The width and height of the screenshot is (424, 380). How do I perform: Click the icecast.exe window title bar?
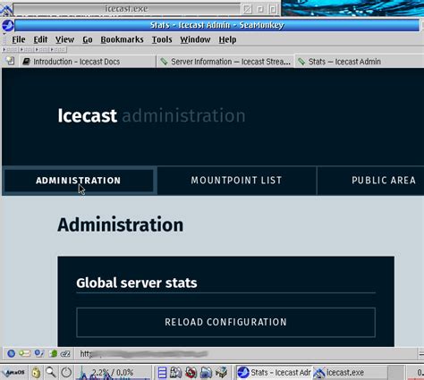[126, 9]
